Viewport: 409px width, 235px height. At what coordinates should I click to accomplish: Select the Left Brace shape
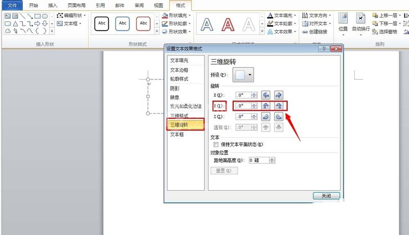coord(38,31)
